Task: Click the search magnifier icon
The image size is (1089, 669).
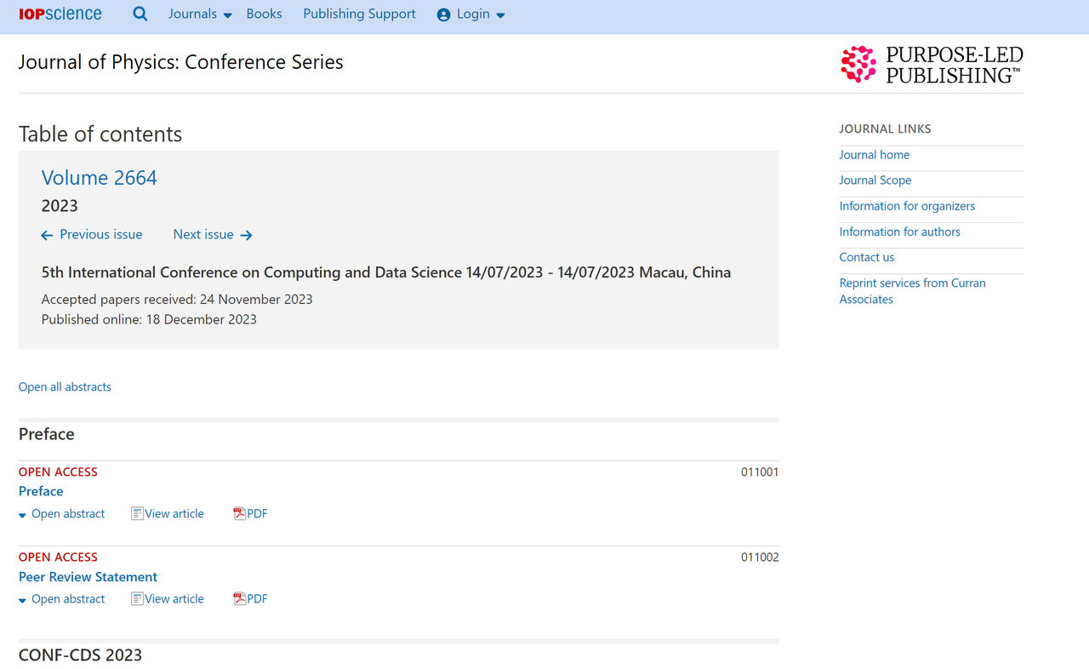Action: pos(140,14)
